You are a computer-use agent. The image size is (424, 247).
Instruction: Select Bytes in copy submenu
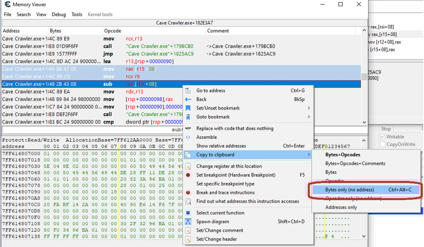(x=366, y=172)
